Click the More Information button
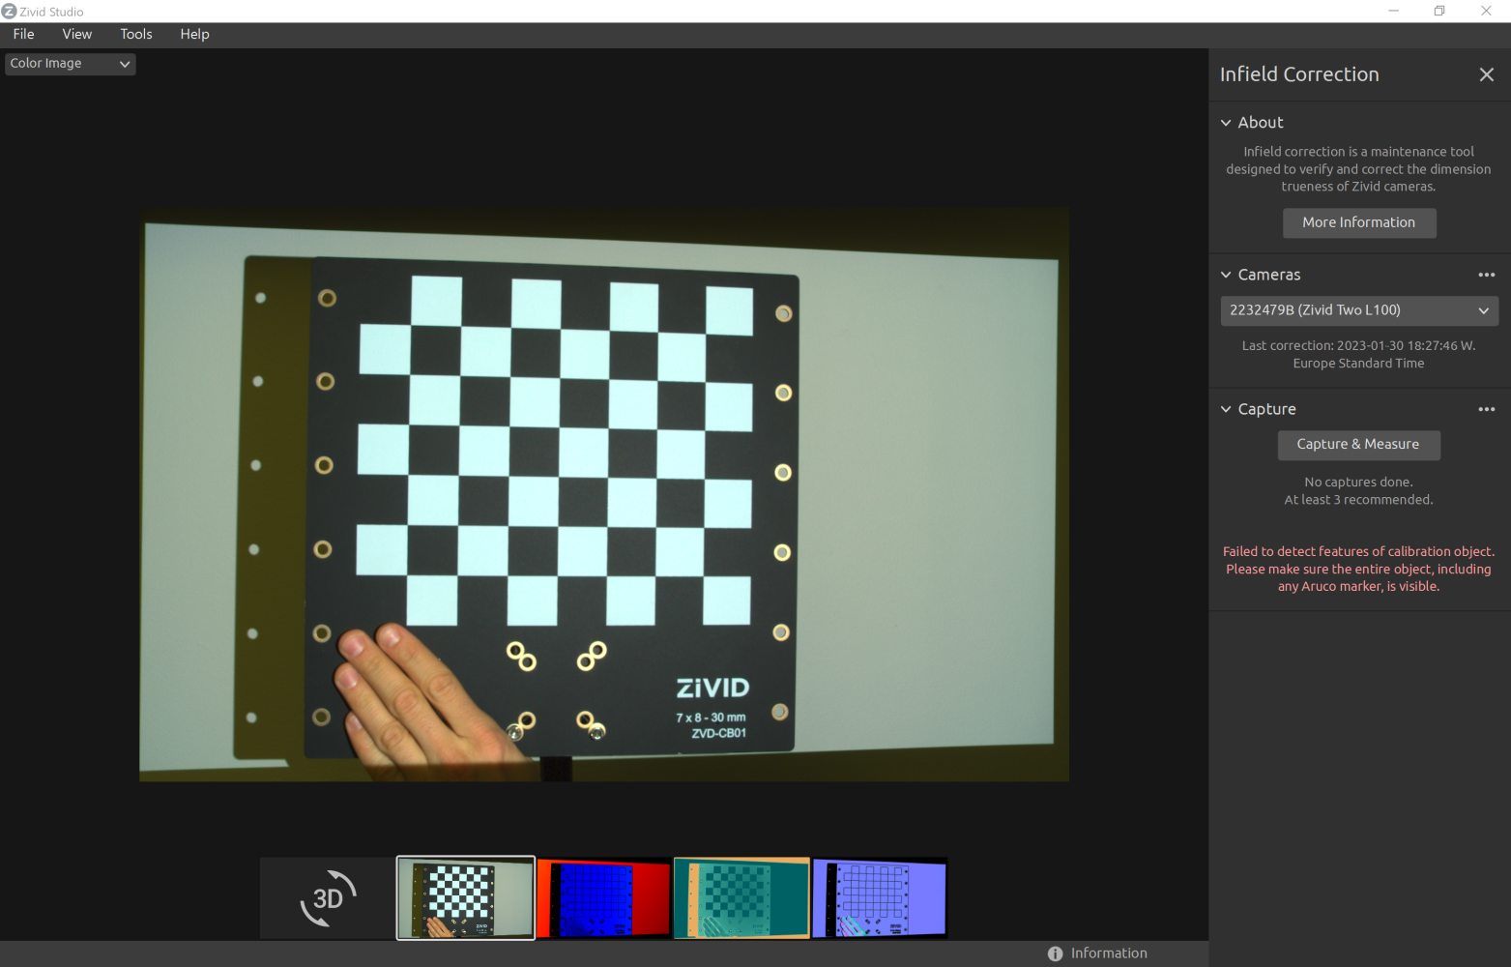This screenshot has height=967, width=1511. coord(1358,222)
